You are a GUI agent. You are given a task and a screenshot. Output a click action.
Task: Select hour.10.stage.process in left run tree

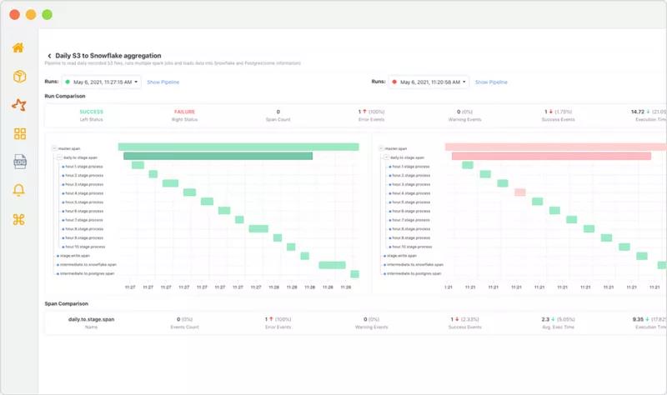(85, 247)
